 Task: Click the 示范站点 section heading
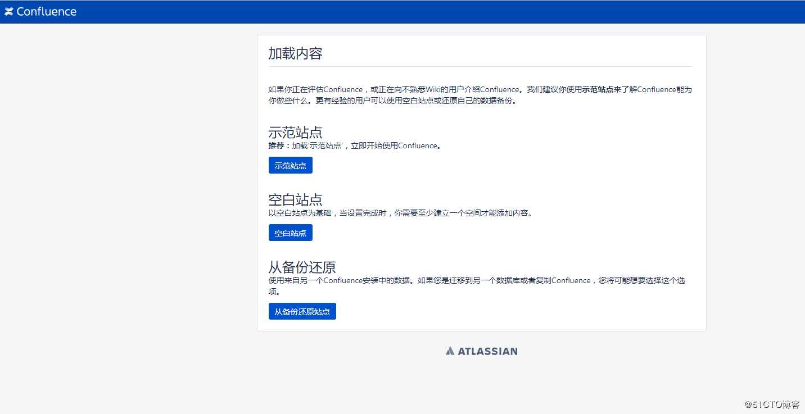pos(295,133)
